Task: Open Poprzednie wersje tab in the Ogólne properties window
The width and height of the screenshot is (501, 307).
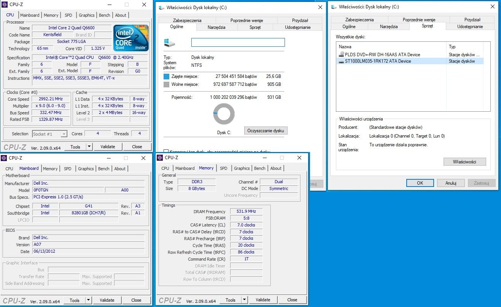Action: point(247,21)
